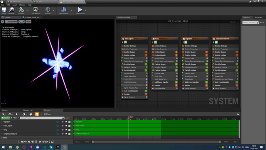This screenshot has width=266, height=150.
Task: Click the Show viewport button
Action: click(x=29, y=22)
